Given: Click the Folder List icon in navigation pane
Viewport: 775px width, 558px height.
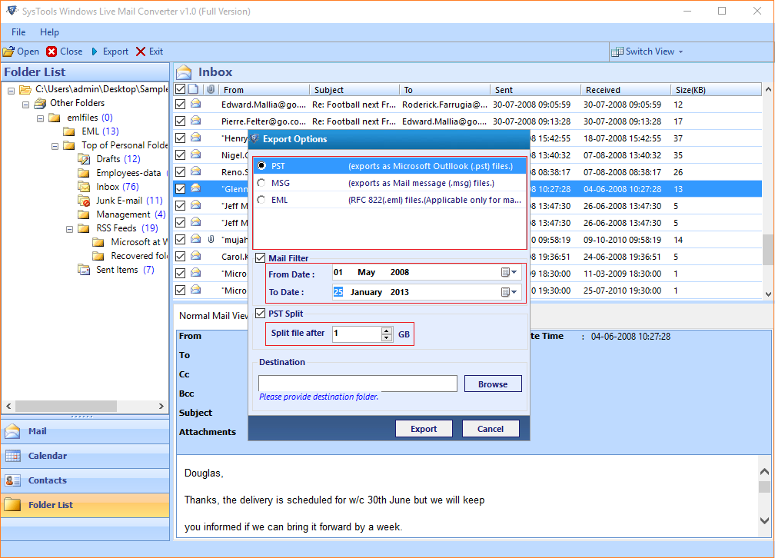Looking at the screenshot, I should coord(12,505).
